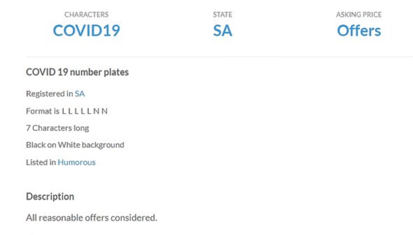The width and height of the screenshot is (413, 235).
Task: Click the large blue SA state value
Action: coord(222,31)
